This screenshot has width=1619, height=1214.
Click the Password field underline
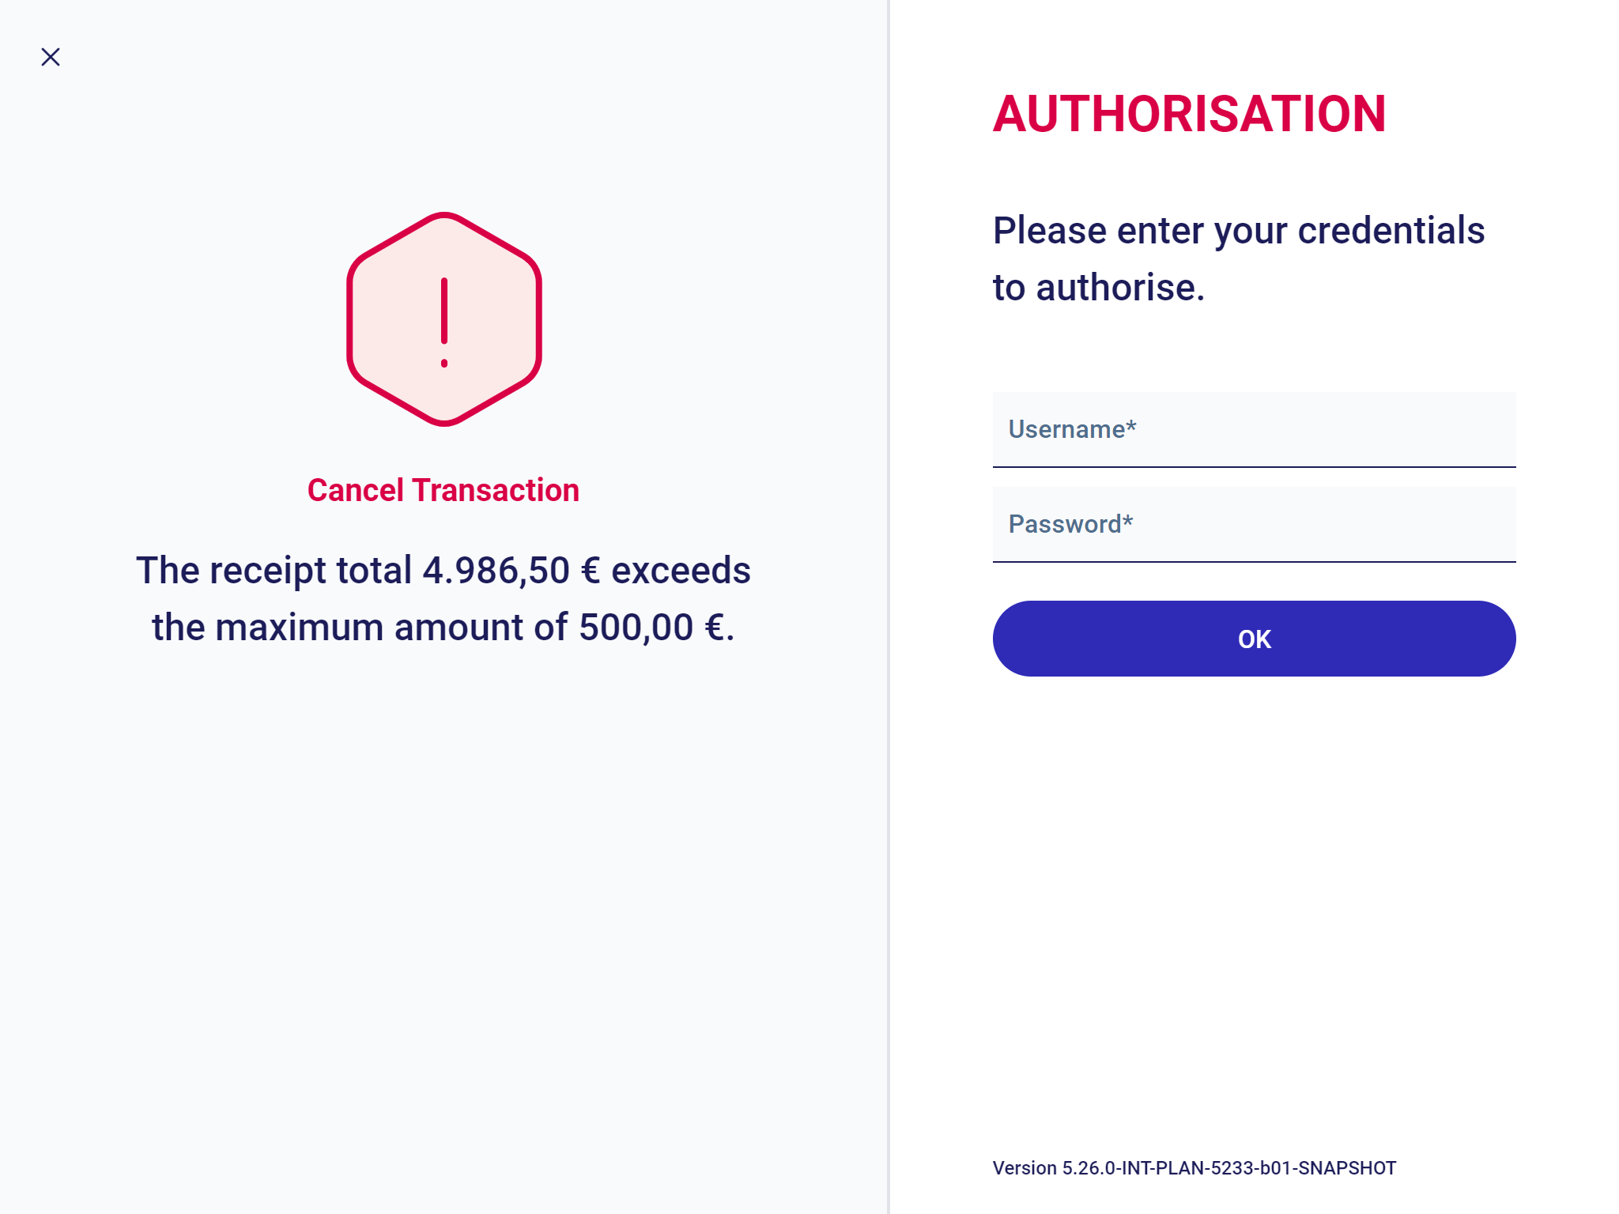pos(1254,563)
